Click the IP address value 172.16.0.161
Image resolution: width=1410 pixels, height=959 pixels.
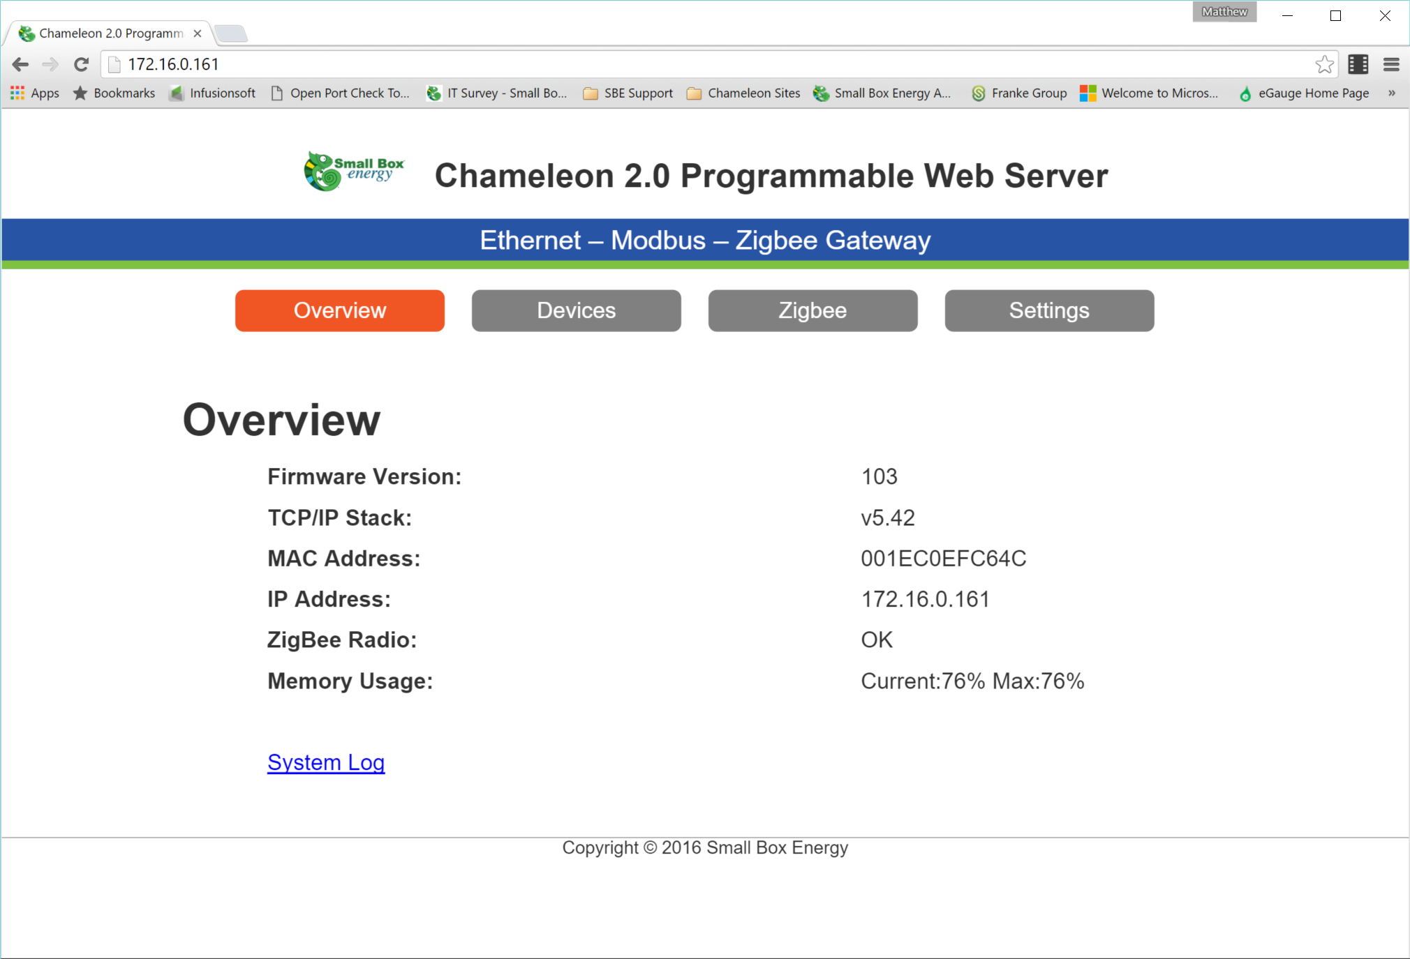(926, 599)
